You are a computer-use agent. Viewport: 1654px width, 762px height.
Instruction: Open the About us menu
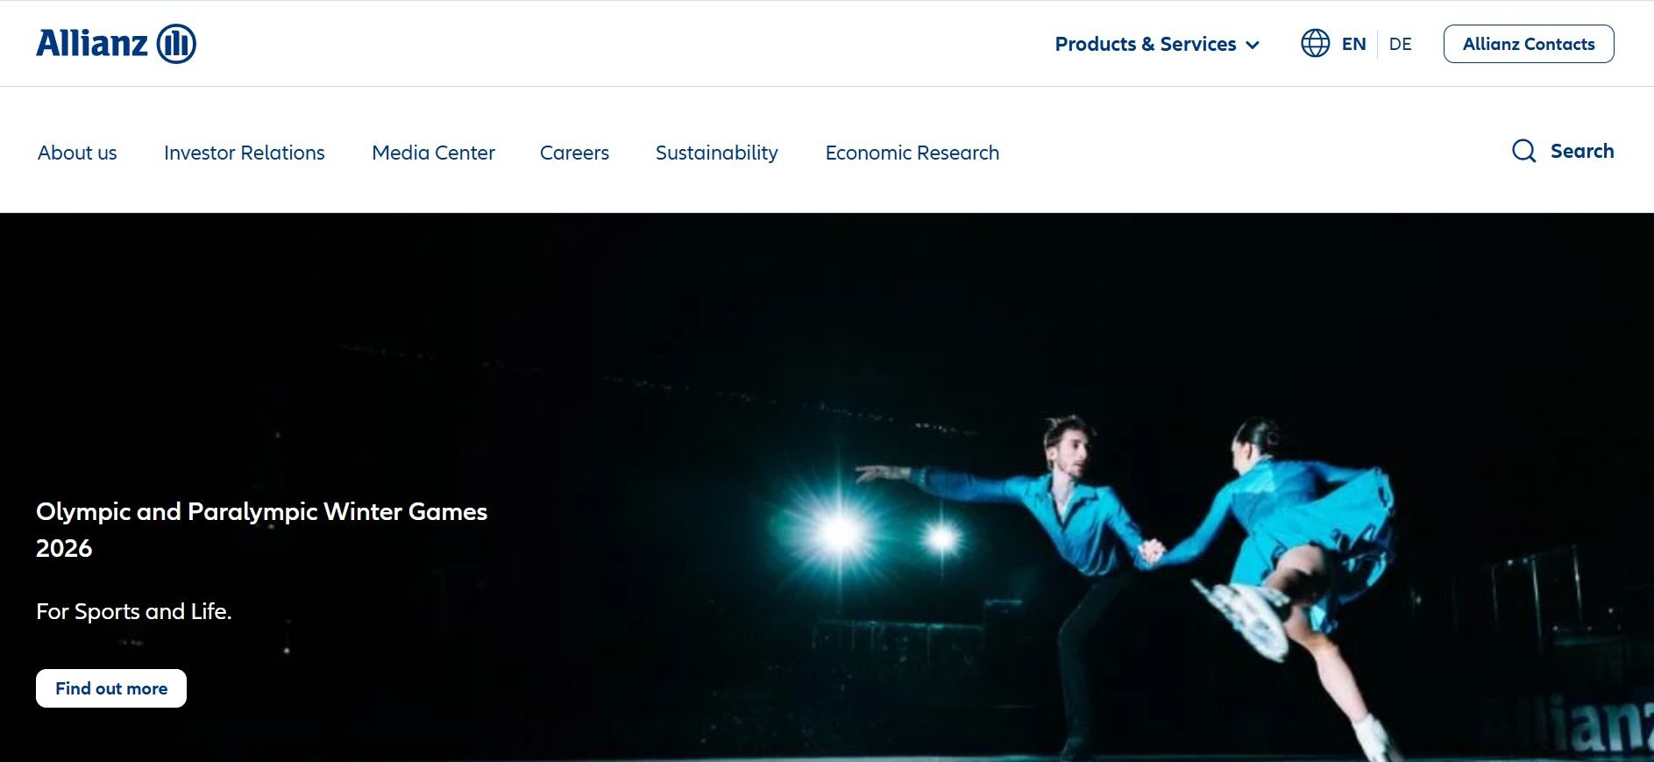(x=77, y=153)
